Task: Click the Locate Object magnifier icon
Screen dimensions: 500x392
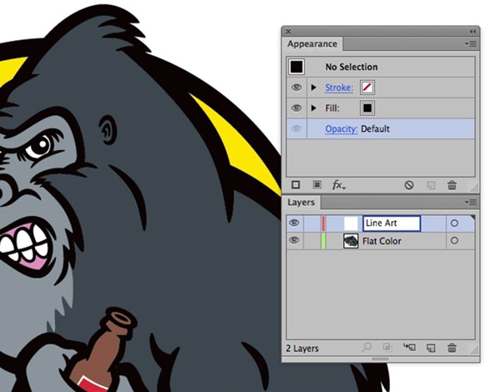Action: [367, 349]
